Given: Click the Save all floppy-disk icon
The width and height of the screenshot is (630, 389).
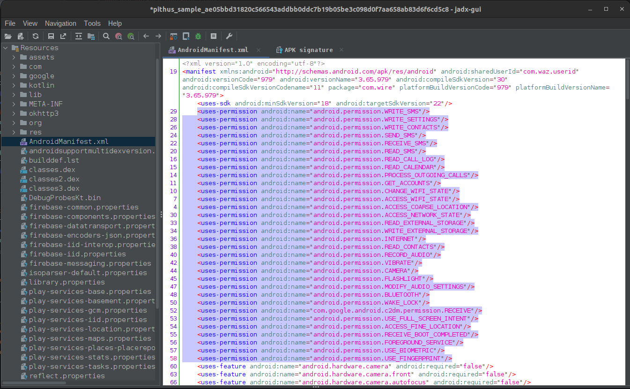Looking at the screenshot, I should (x=51, y=36).
